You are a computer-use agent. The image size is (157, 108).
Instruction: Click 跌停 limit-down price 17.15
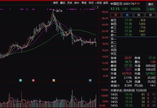click(x=152, y=58)
